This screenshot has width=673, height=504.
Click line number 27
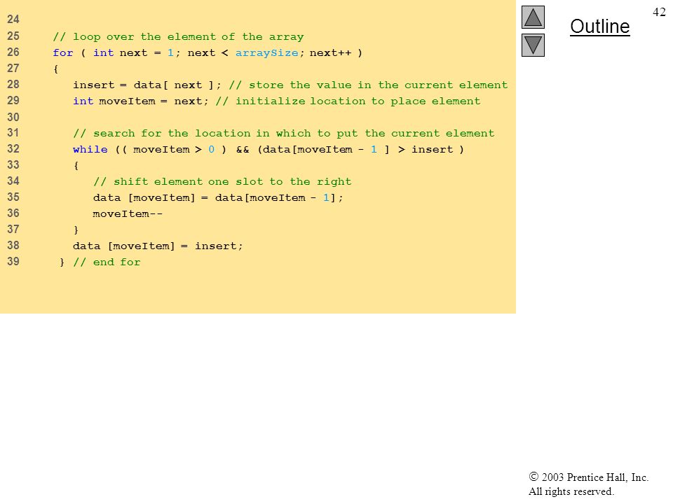tap(13, 68)
